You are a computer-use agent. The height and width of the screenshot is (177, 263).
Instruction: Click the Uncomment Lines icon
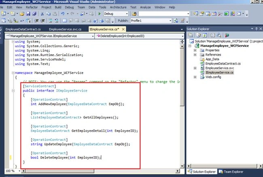point(57,21)
